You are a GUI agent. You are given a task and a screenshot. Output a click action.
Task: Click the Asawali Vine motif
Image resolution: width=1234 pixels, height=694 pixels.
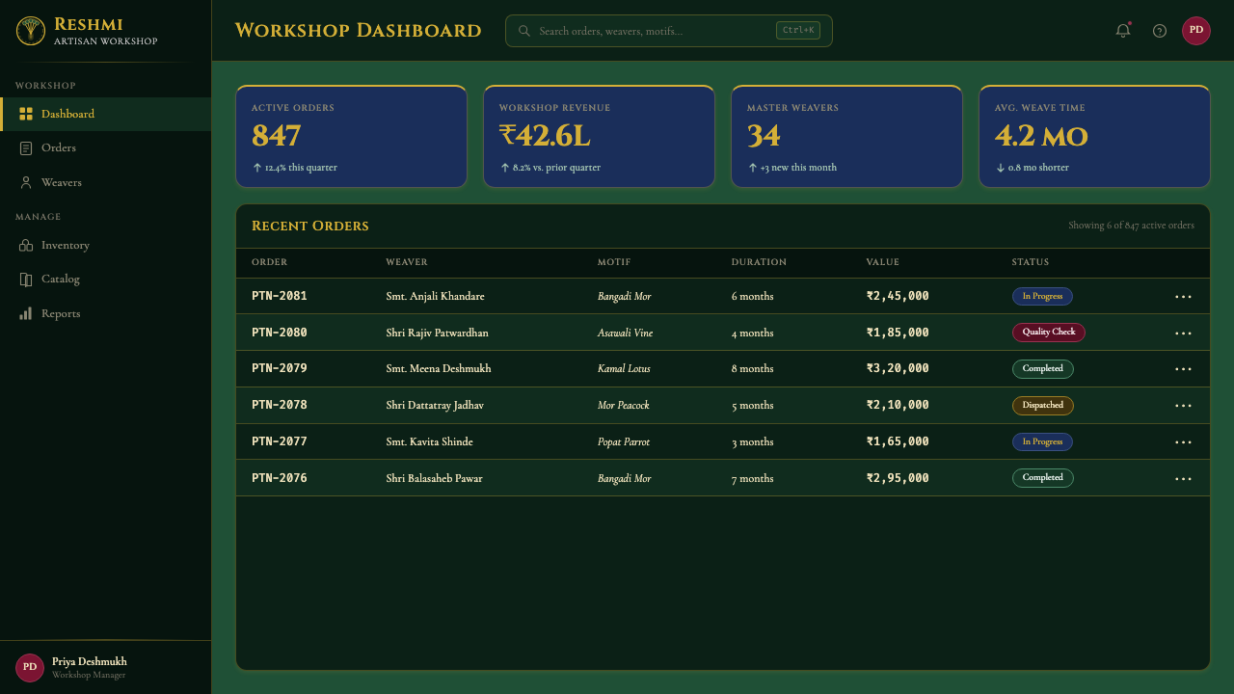626,334
